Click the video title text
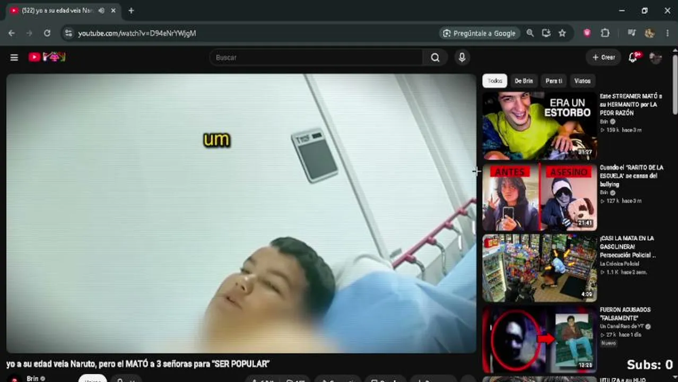The width and height of the screenshot is (678, 382). point(138,364)
